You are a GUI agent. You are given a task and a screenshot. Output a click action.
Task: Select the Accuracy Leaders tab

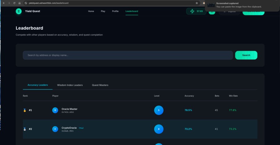pos(38,85)
